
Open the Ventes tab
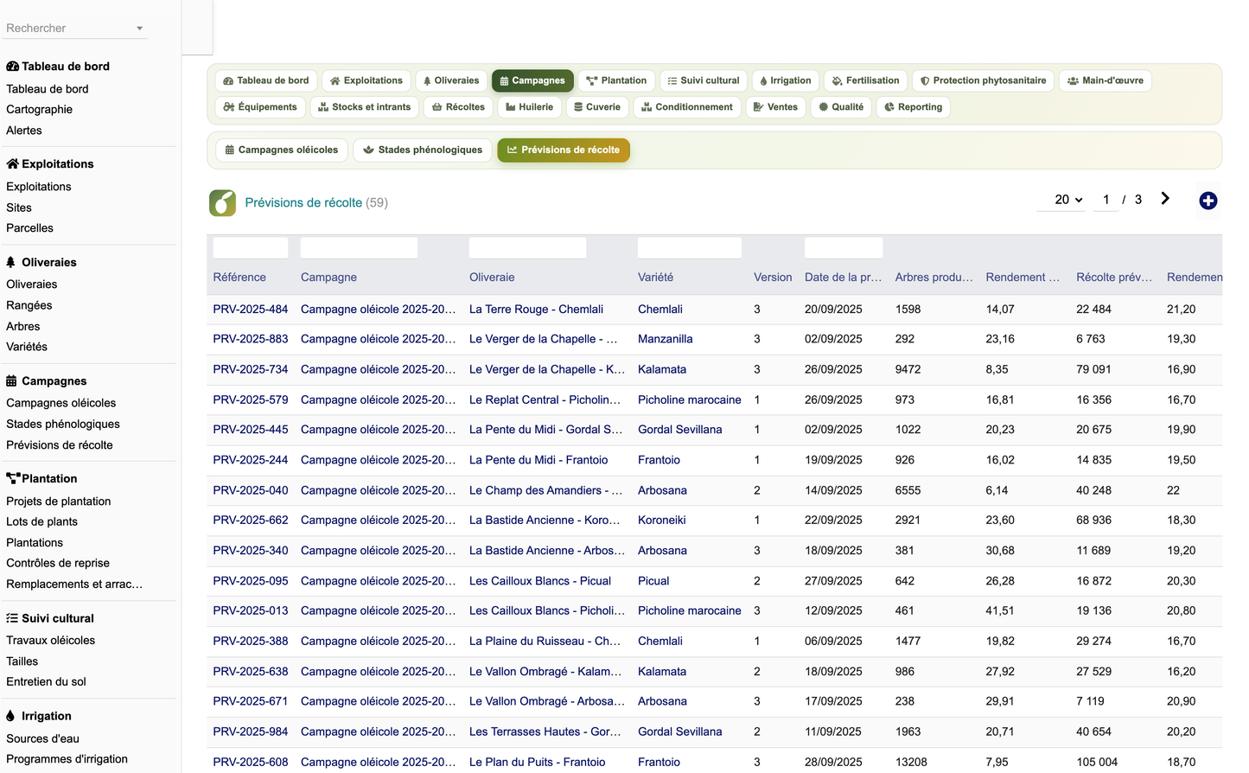[775, 107]
